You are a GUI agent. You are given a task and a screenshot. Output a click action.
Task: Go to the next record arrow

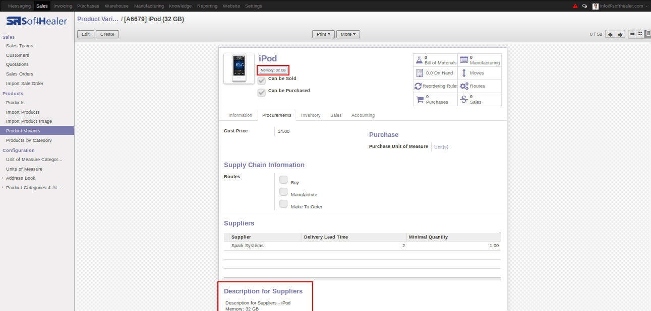(620, 34)
